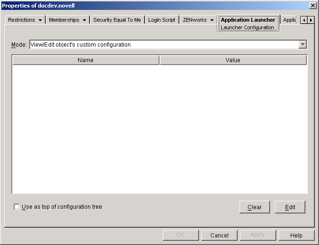Click the grayed-out OK button

tap(181, 236)
